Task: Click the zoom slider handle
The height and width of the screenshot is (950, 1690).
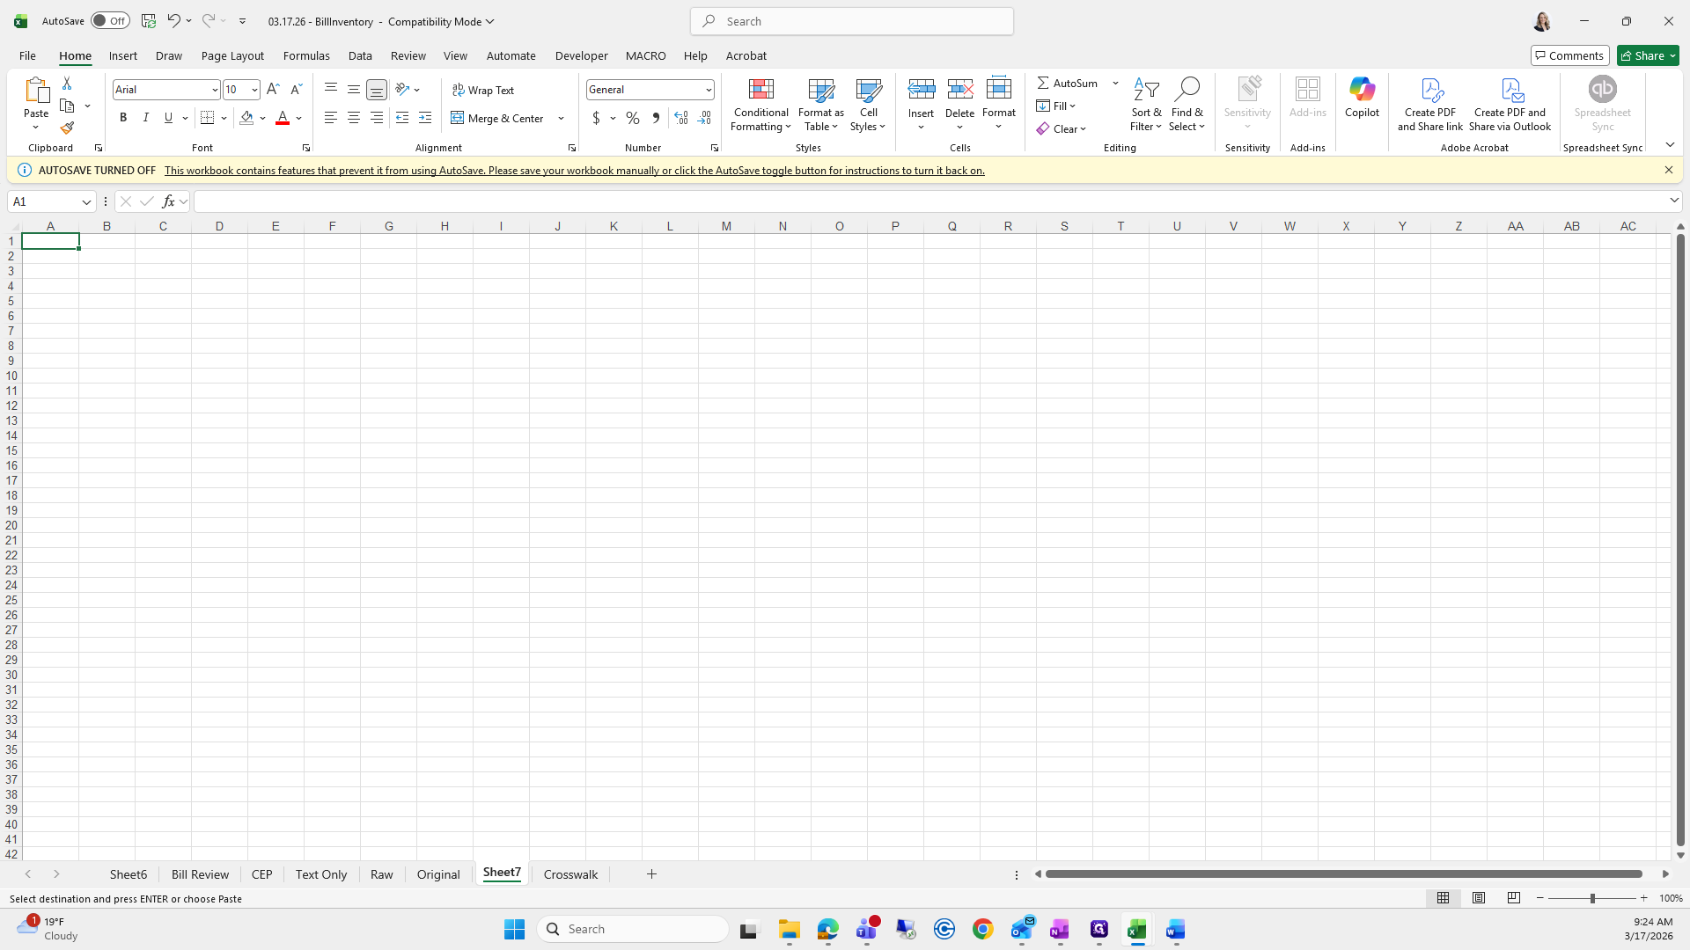Action: pos(1591,899)
